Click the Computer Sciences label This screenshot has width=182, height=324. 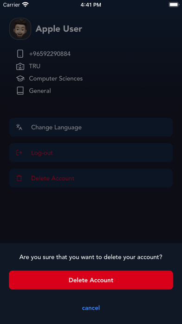56,79
